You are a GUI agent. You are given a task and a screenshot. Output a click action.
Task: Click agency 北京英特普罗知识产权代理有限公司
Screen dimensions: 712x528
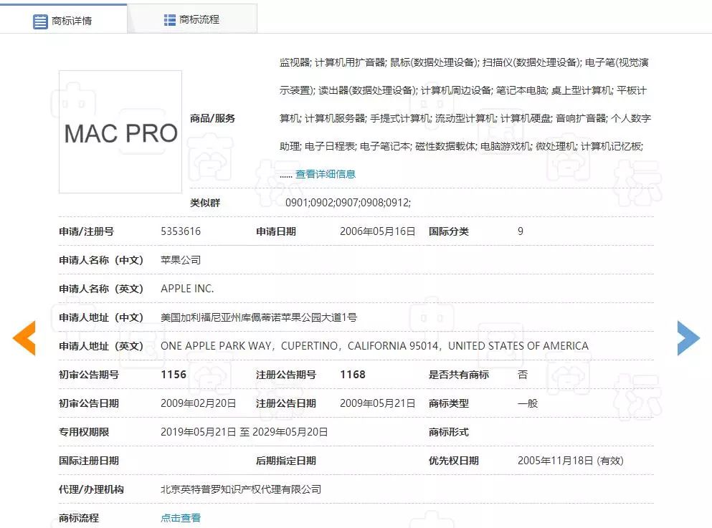tap(241, 489)
